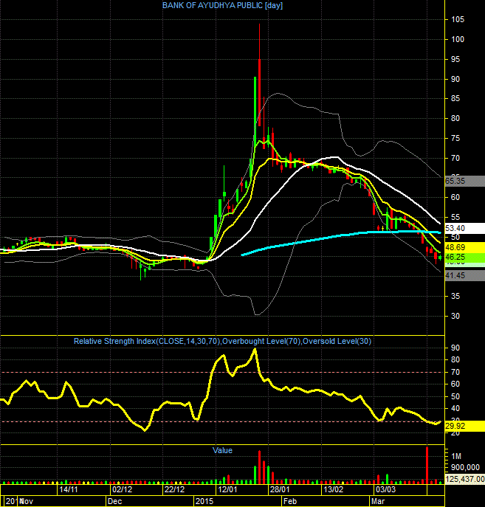Click the 2015 year label
The height and width of the screenshot is (507, 485).
point(204,501)
